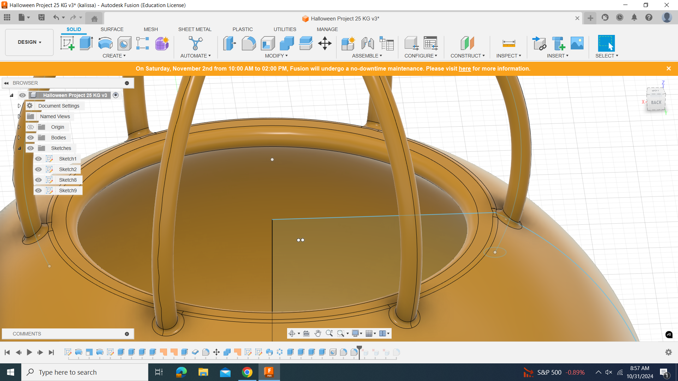Click the 'here' maintenance link
Screen dimensions: 678x381
click(465, 69)
